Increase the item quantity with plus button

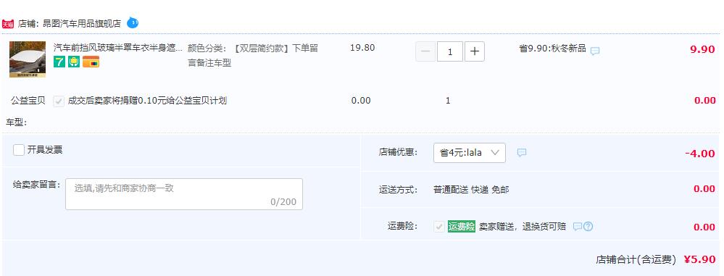pos(474,51)
